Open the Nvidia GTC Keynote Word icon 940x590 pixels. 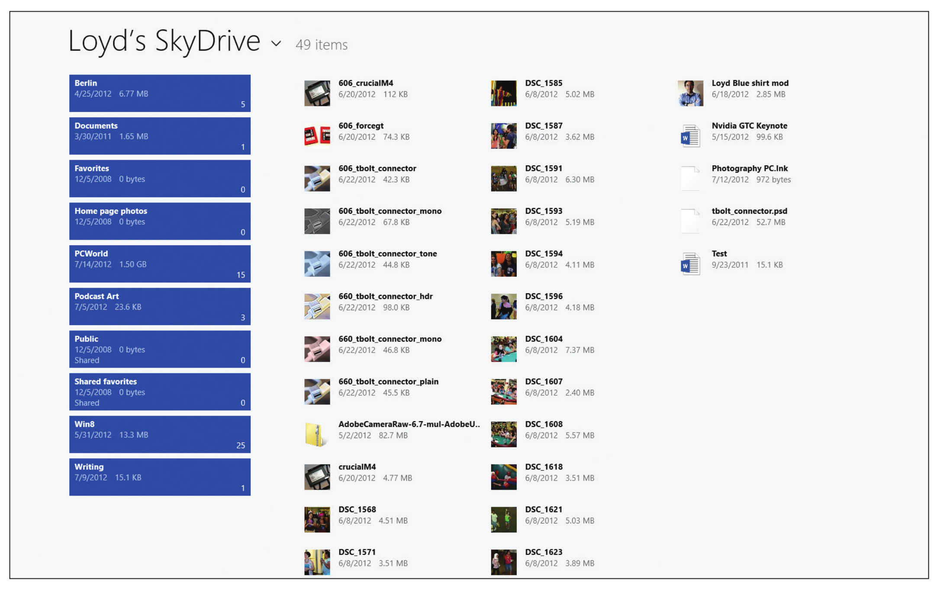click(x=690, y=136)
